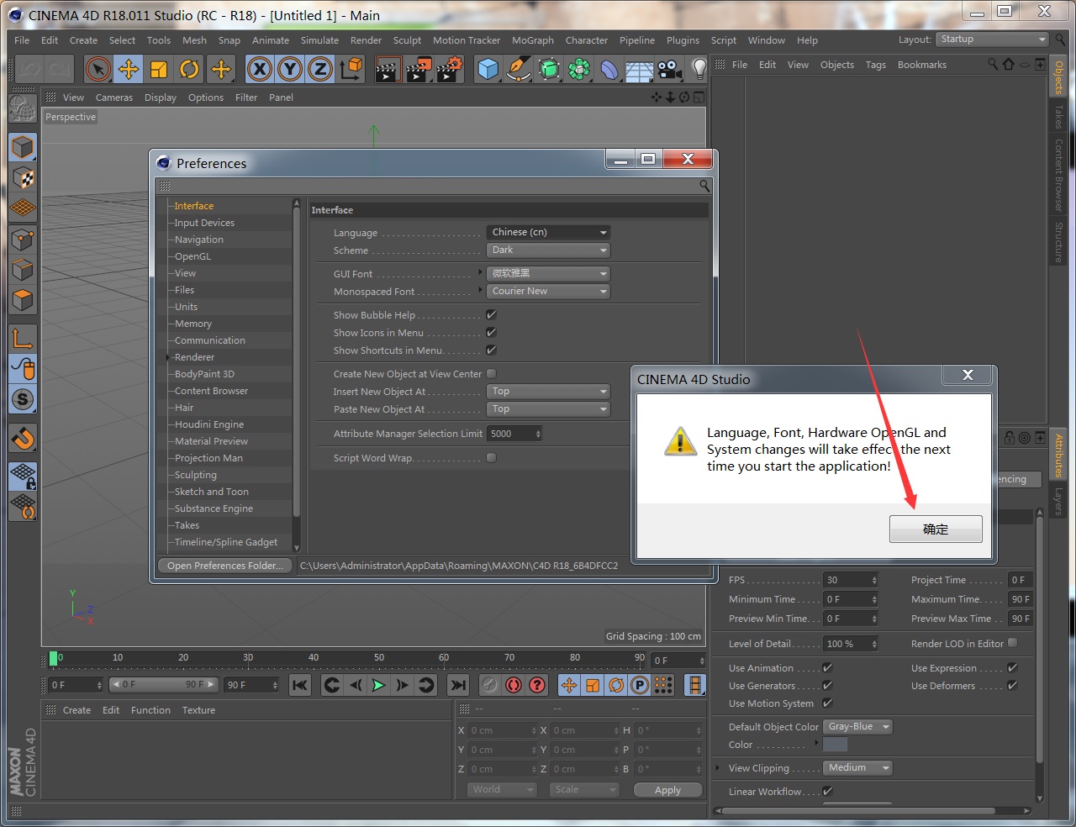Add a Camera object

click(x=669, y=69)
